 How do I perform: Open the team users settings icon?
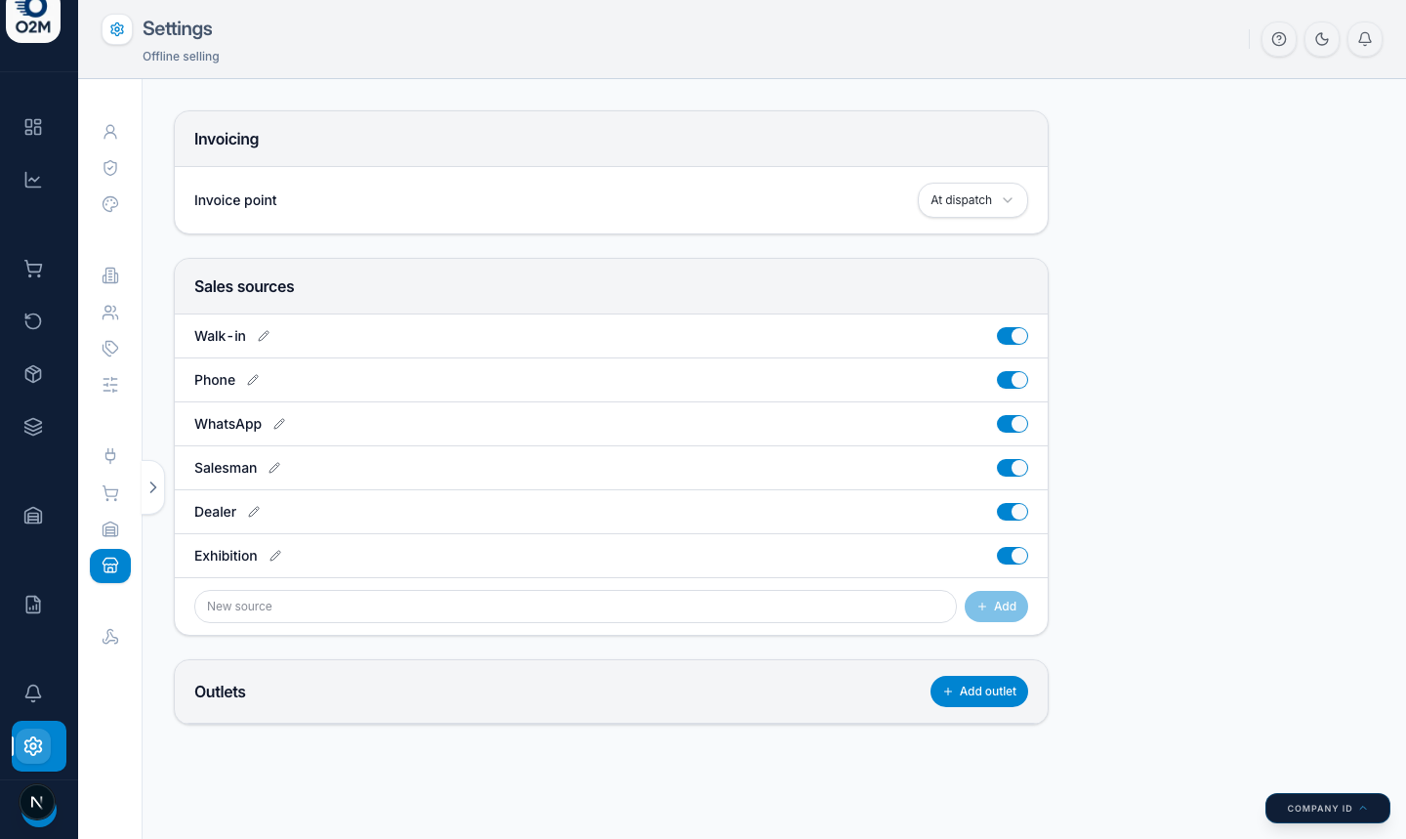(x=110, y=313)
